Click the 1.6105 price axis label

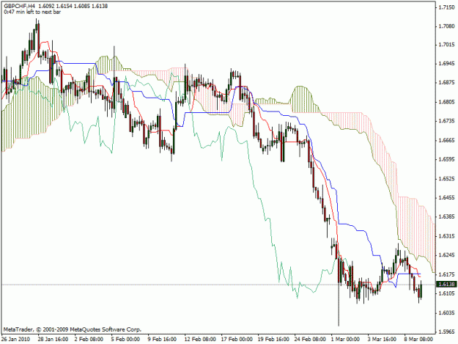point(446,293)
